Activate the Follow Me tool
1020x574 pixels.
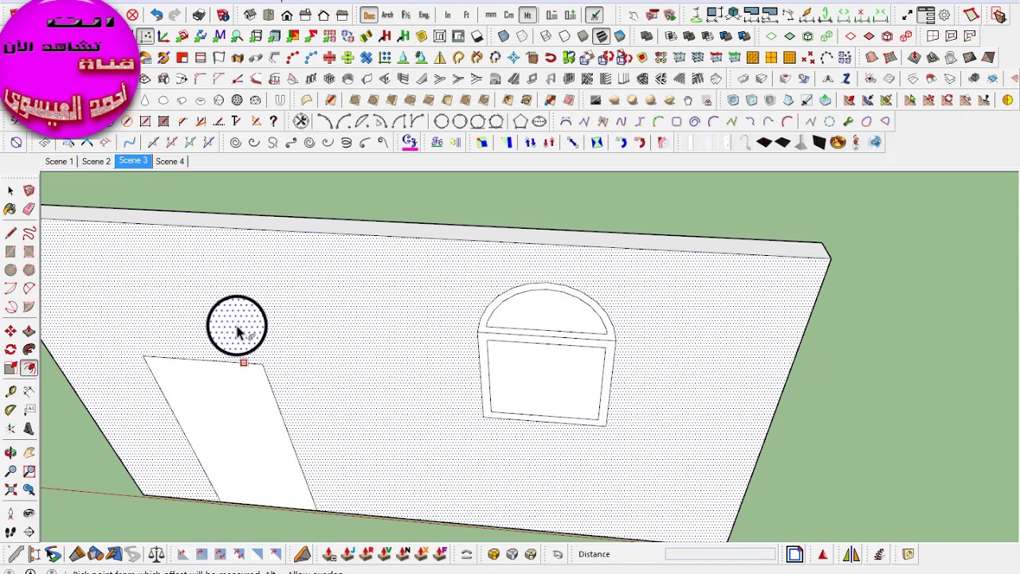click(29, 349)
